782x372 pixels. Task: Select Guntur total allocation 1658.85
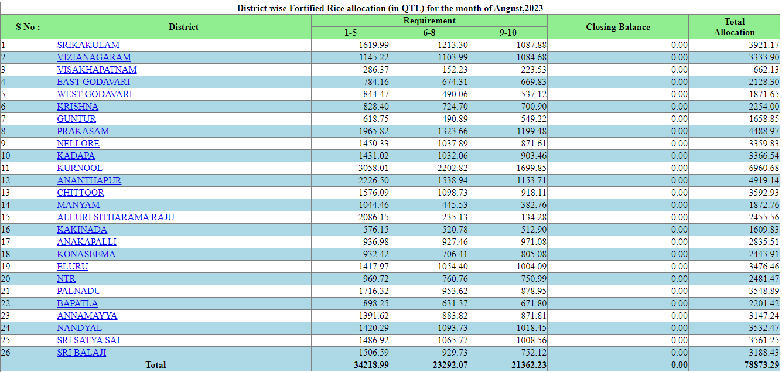coord(764,119)
